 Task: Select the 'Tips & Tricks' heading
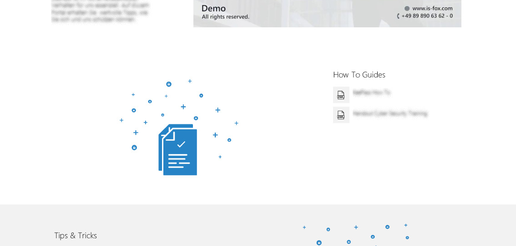tap(76, 236)
